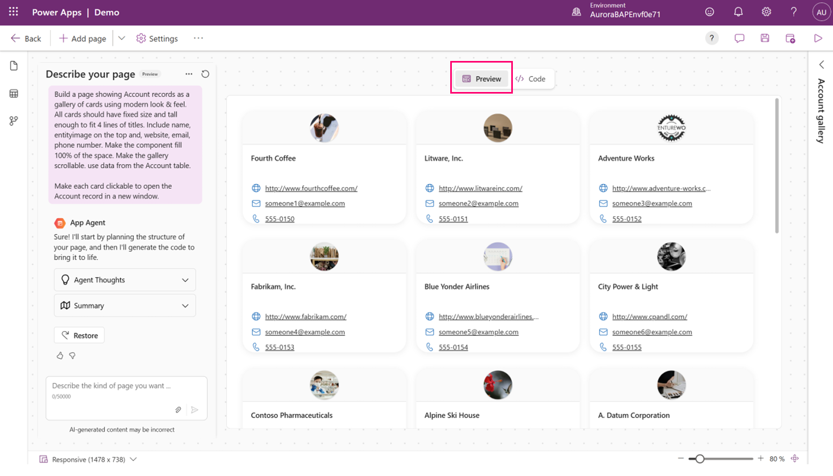Open the data table icon in sidebar
833x476 pixels.
pos(14,94)
